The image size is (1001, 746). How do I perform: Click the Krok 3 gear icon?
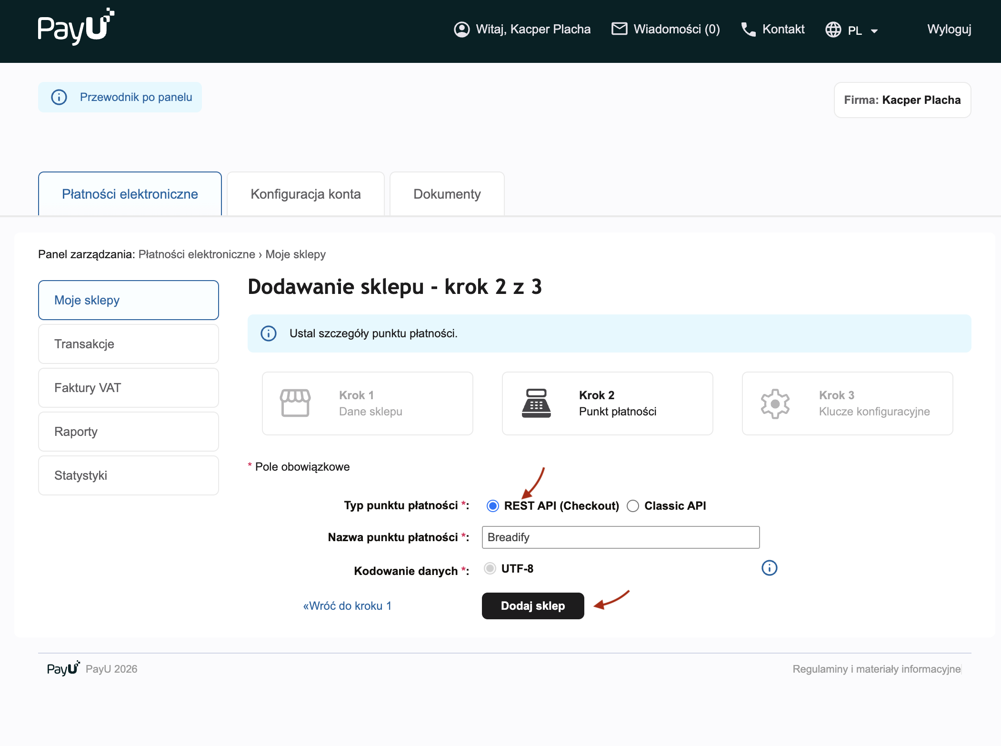coord(775,403)
